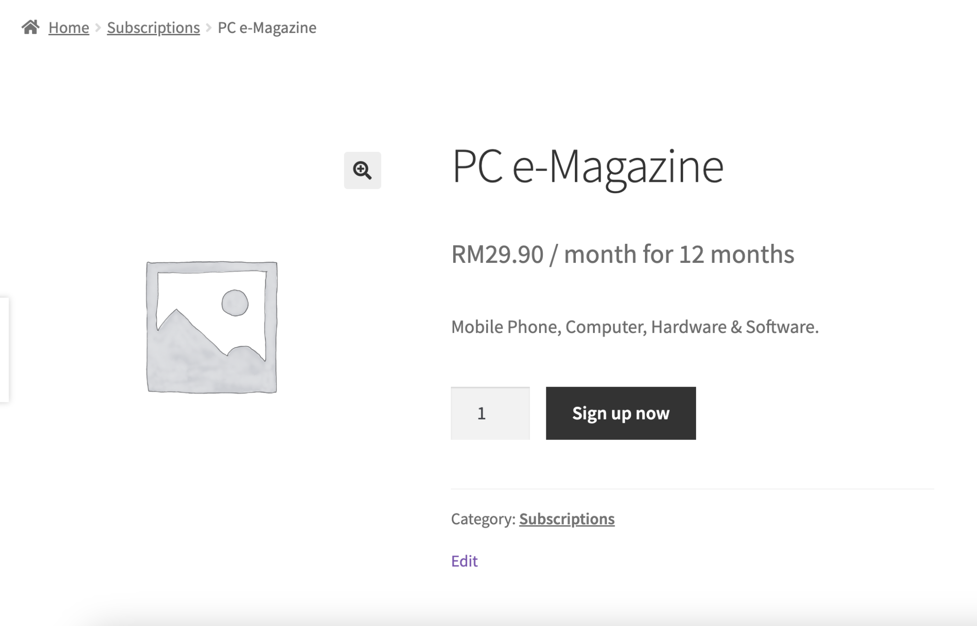Click the circle sun in the placeholder image
Image resolution: width=977 pixels, height=626 pixels.
234,302
